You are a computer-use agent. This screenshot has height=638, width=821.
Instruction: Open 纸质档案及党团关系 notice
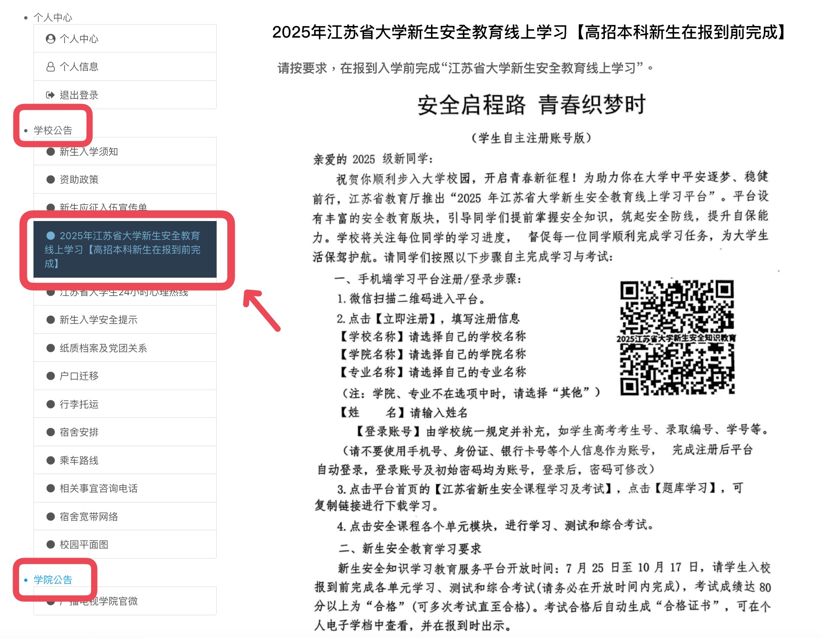pos(103,348)
